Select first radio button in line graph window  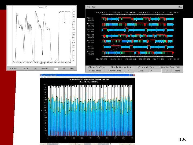click(x=11, y=68)
